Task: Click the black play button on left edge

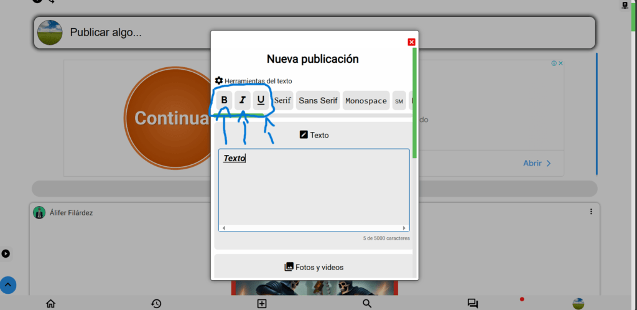Action: (6, 253)
